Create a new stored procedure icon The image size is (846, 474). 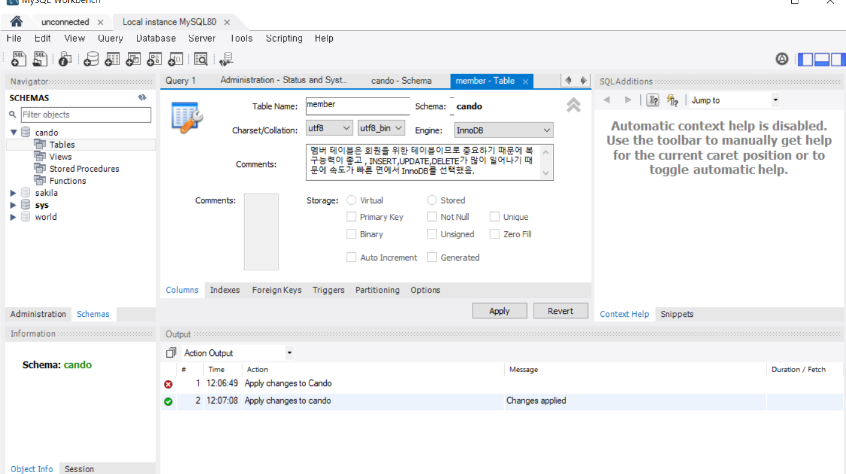click(155, 59)
